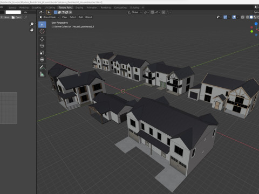Switch to the Rendering workspace tab
This screenshot has width=259, height=194.
pos(106,8)
